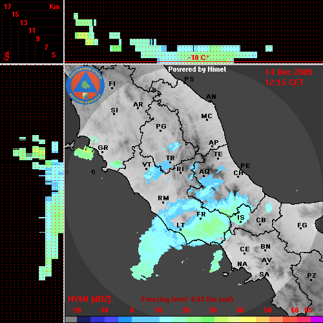Click the NA city label
323x323 pixels.
coord(242,264)
